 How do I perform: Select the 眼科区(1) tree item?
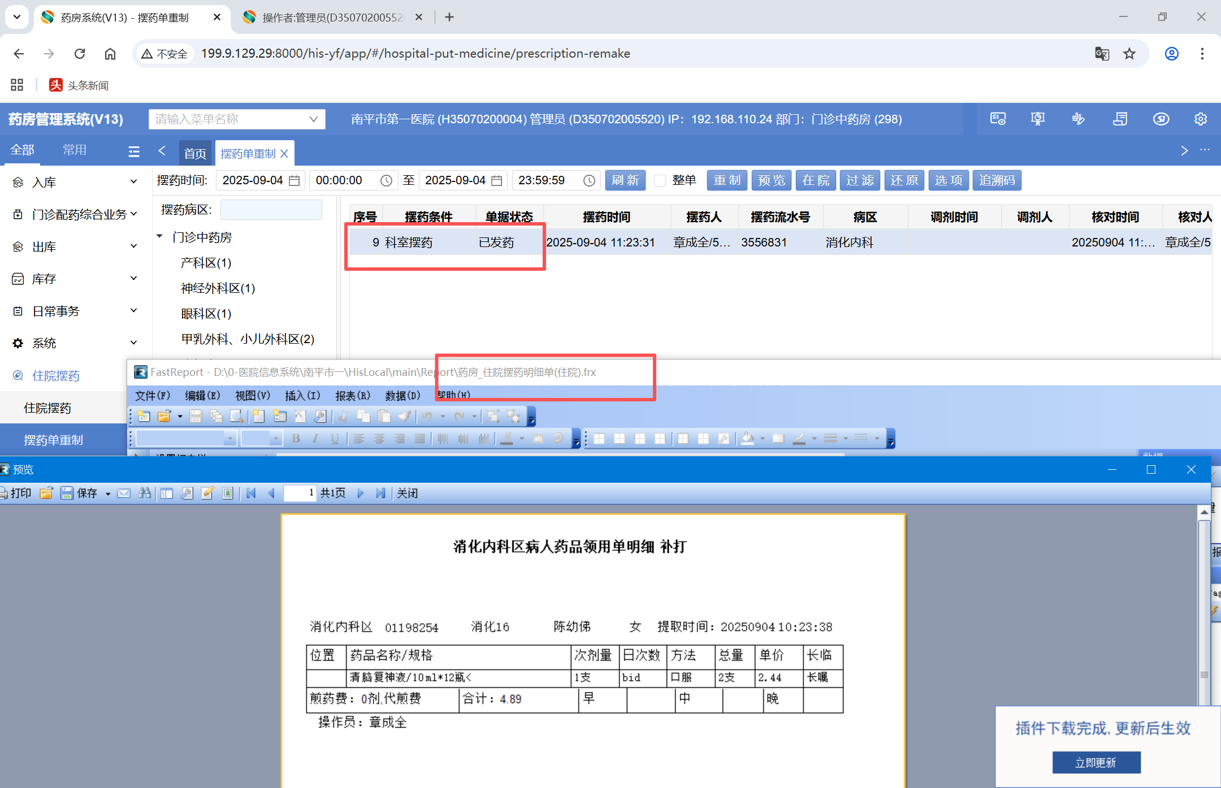[206, 314]
